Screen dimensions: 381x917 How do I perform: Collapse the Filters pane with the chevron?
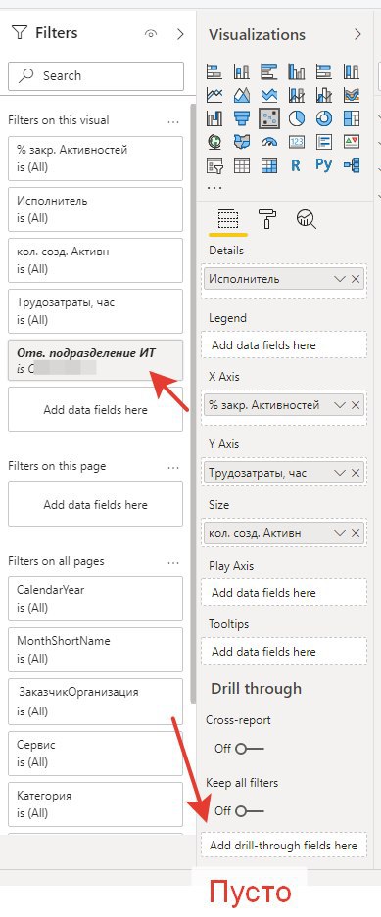click(179, 34)
